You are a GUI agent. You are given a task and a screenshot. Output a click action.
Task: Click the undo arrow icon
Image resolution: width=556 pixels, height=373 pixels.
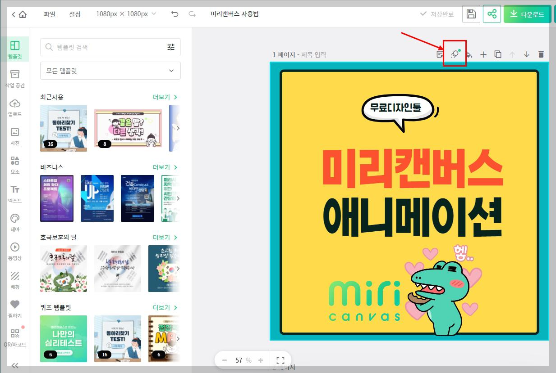175,14
